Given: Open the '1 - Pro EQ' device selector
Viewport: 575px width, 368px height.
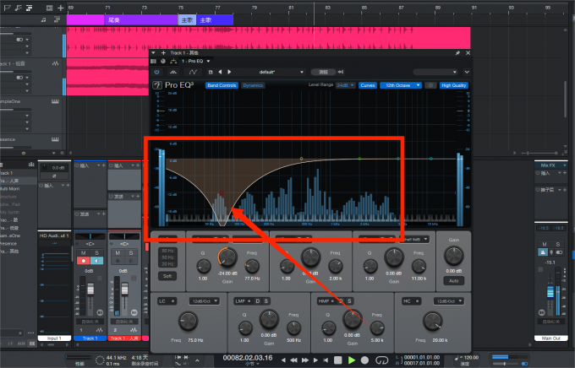Looking at the screenshot, I should pos(196,61).
